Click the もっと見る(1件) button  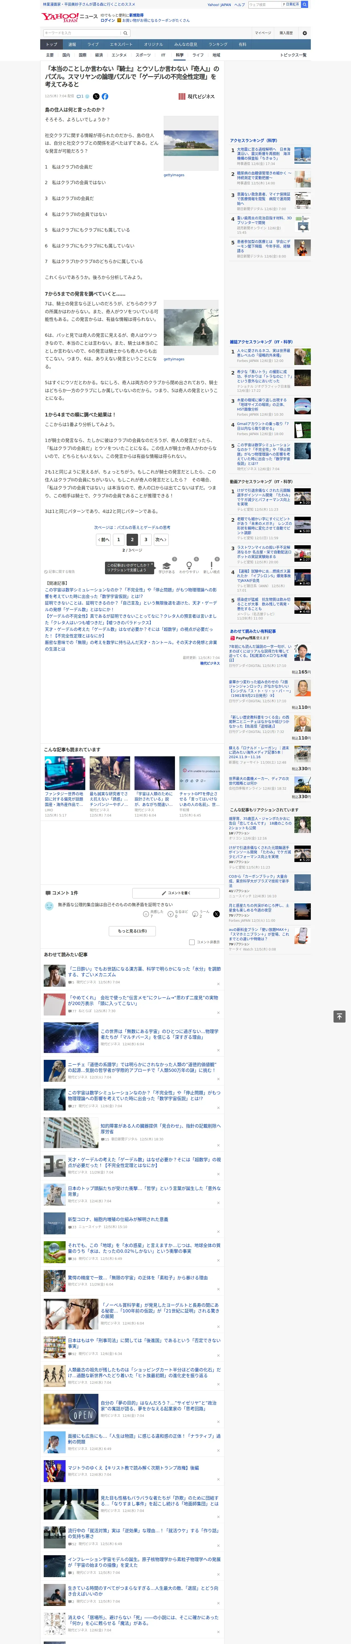tap(133, 931)
